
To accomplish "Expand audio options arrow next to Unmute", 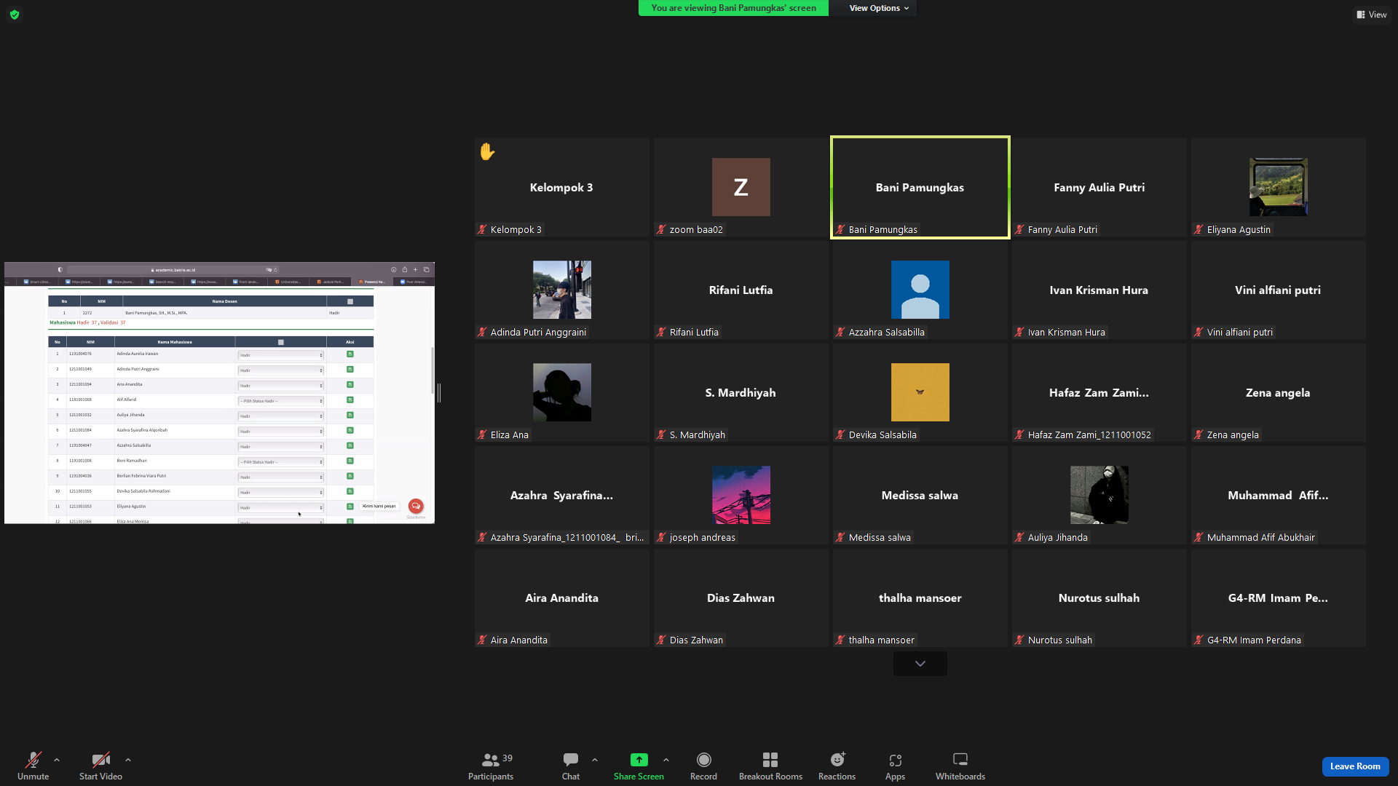I will (x=57, y=760).
